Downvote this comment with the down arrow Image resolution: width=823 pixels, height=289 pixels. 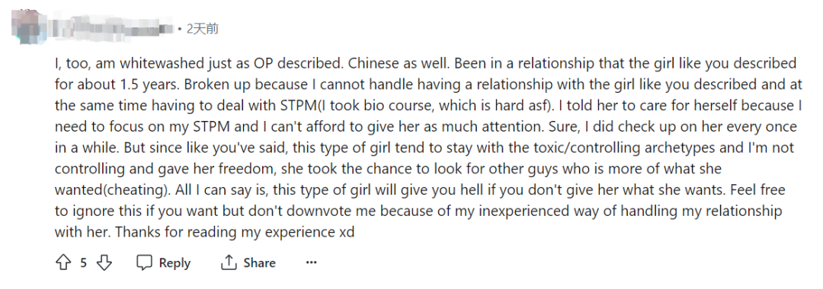[x=104, y=262]
